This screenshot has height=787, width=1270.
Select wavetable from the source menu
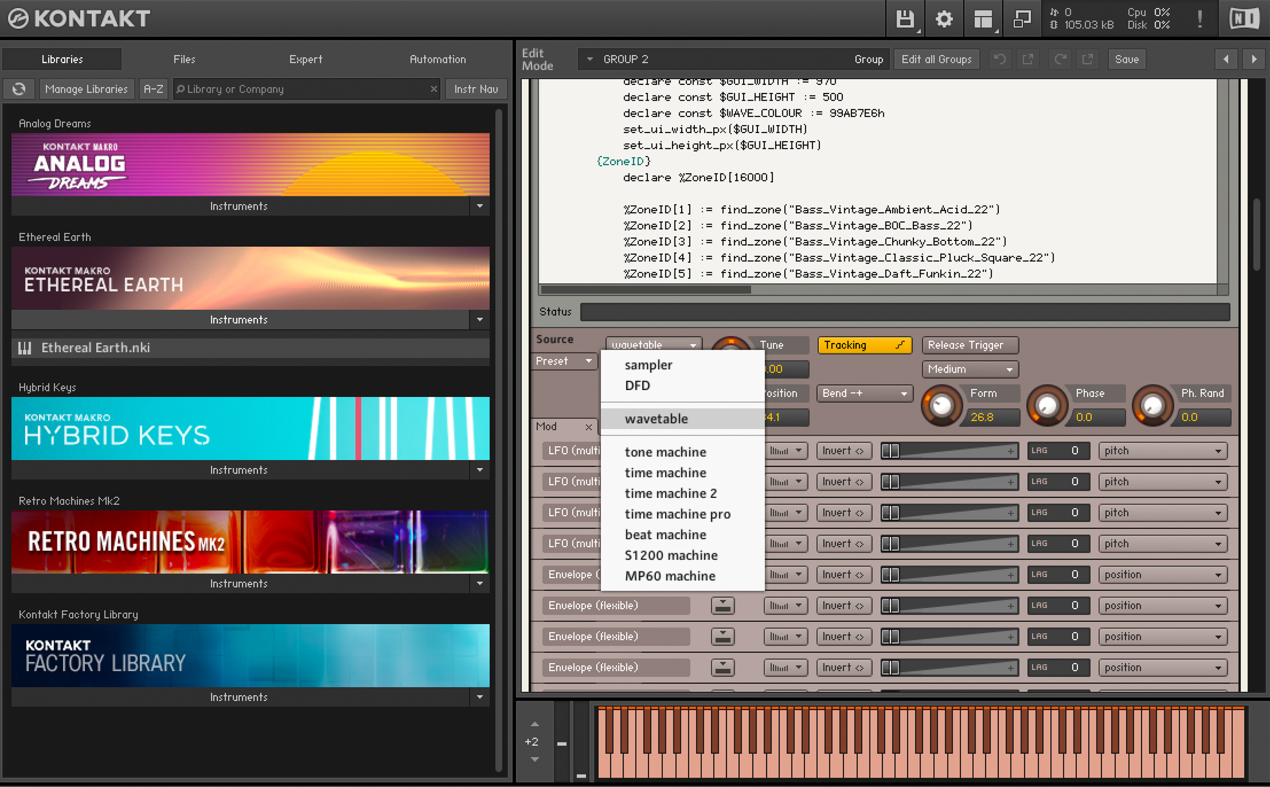click(656, 419)
